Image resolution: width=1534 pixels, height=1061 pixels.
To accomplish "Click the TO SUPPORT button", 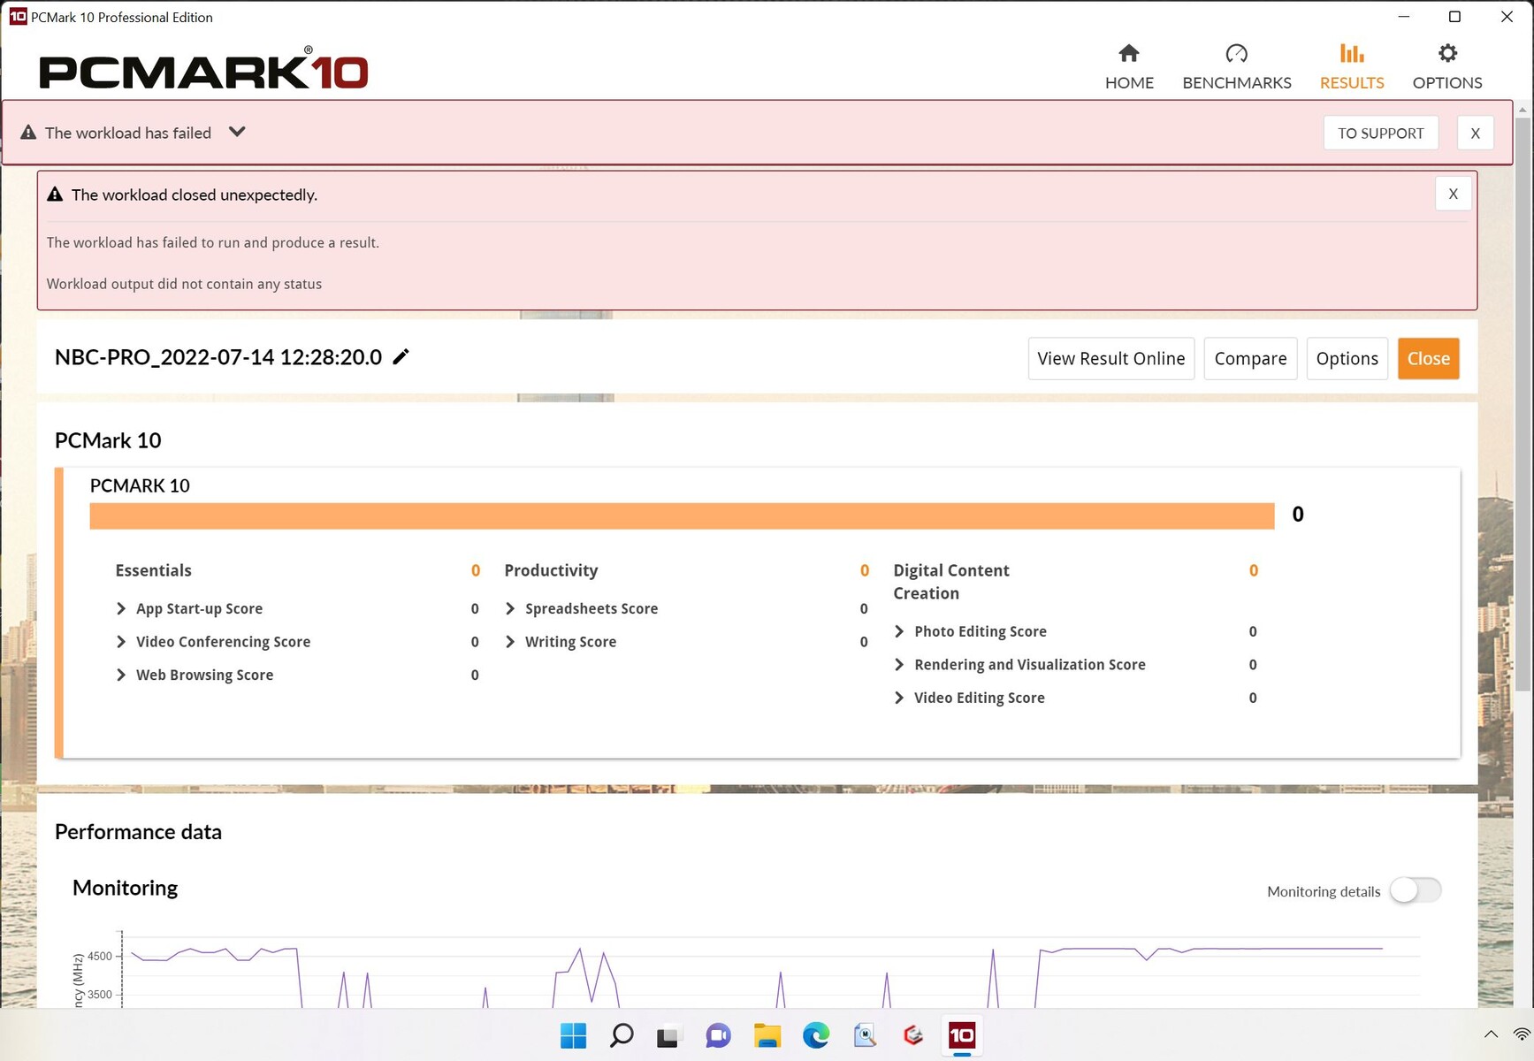I will [1380, 133].
